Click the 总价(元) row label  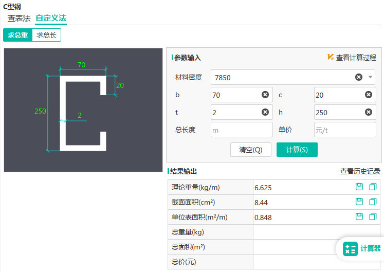pyautogui.click(x=184, y=262)
